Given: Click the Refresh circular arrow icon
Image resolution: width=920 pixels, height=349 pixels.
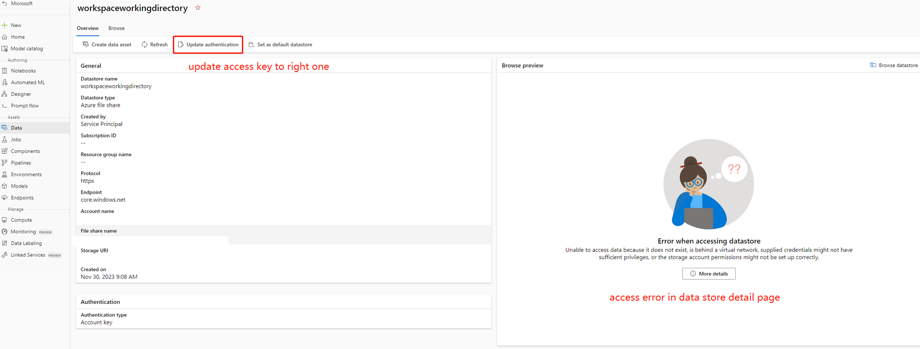Looking at the screenshot, I should tap(144, 44).
